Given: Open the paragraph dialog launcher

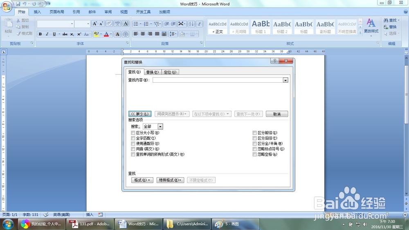Looking at the screenshot, I should (201, 43).
